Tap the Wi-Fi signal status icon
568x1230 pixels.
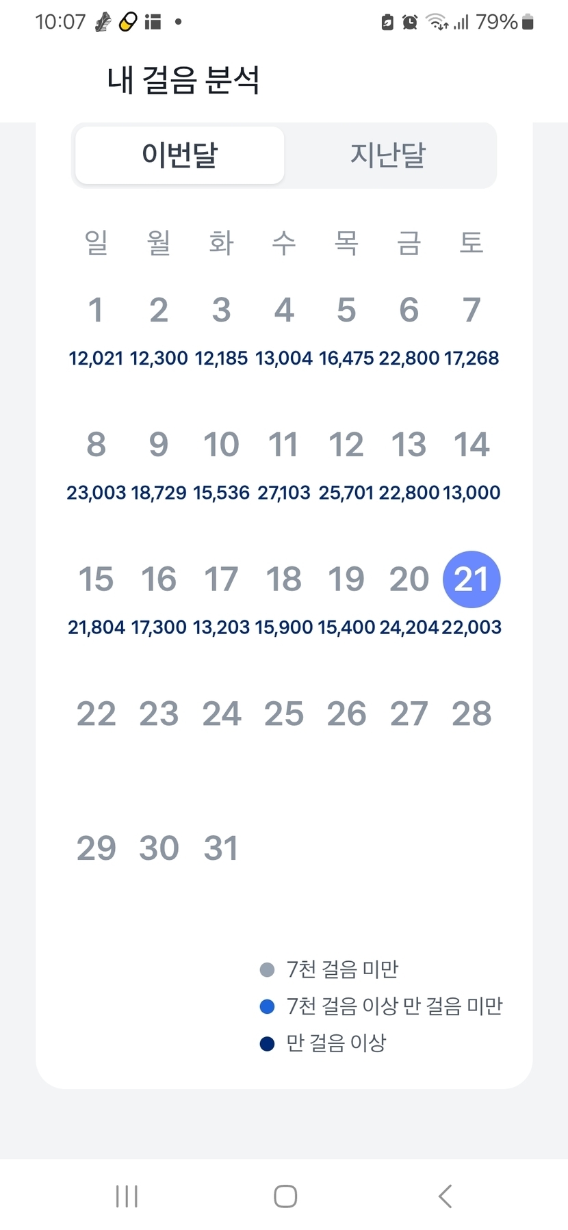[437, 23]
